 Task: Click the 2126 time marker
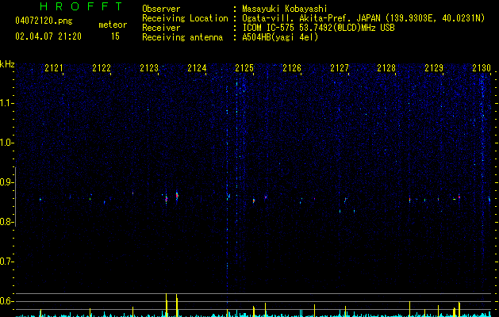click(292, 67)
